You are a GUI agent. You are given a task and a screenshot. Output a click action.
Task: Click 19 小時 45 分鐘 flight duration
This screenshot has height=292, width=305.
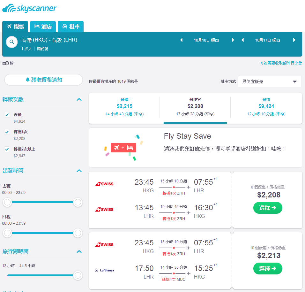coord(174,206)
